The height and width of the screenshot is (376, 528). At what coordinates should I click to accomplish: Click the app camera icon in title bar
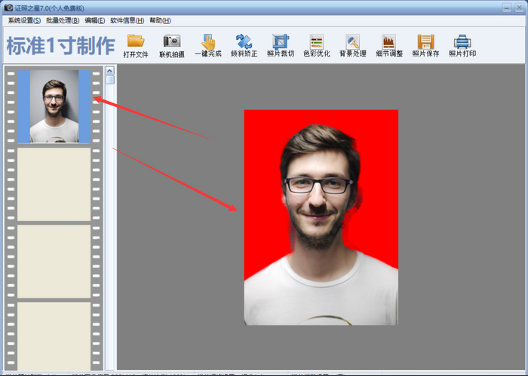click(8, 8)
